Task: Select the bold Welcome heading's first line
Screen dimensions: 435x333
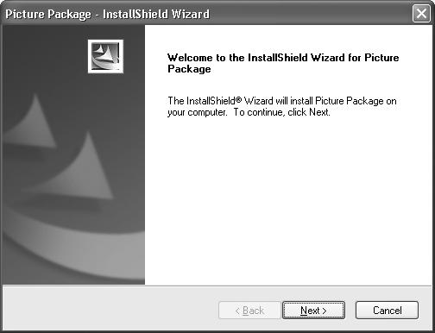Action: 283,58
